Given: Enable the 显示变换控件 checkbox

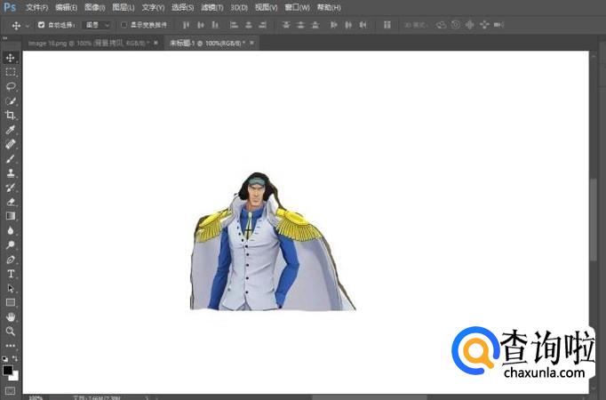Looking at the screenshot, I should [x=124, y=25].
